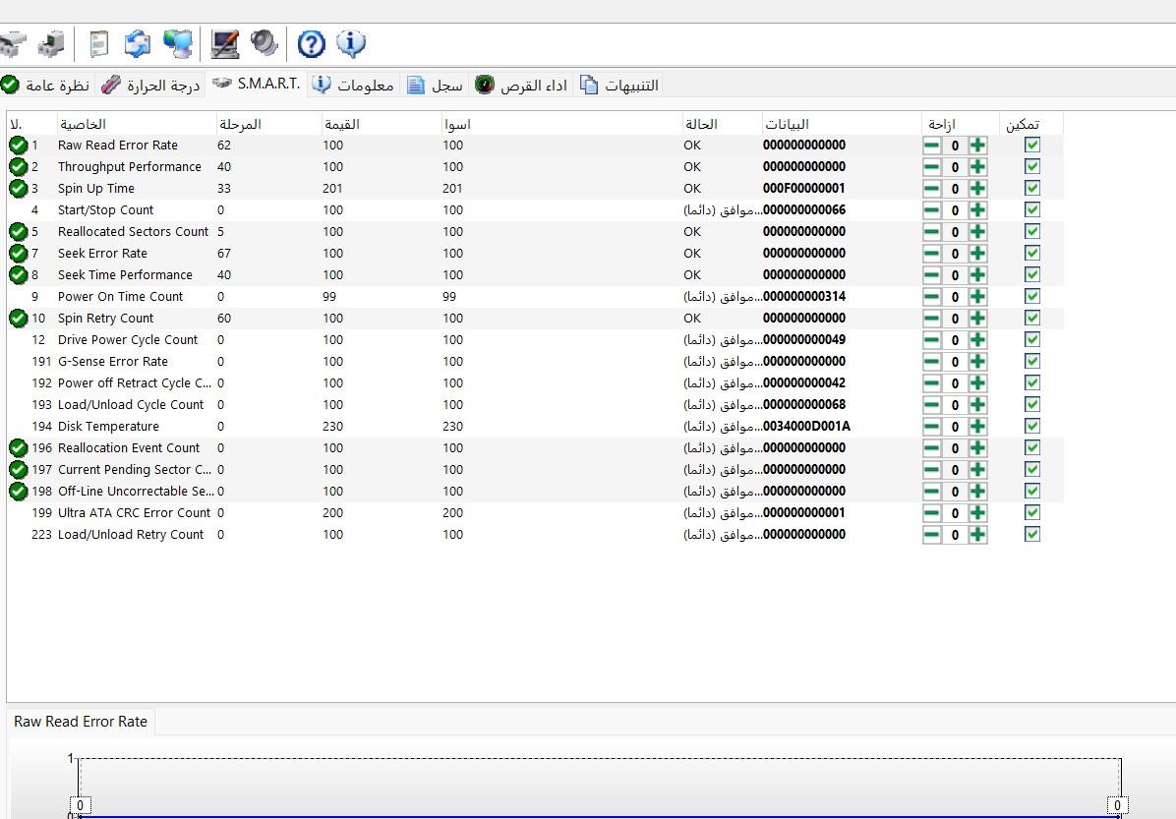The image size is (1176, 819).
Task: Click plus button in Ultra ATA CRC Error Count row
Action: coord(977,513)
